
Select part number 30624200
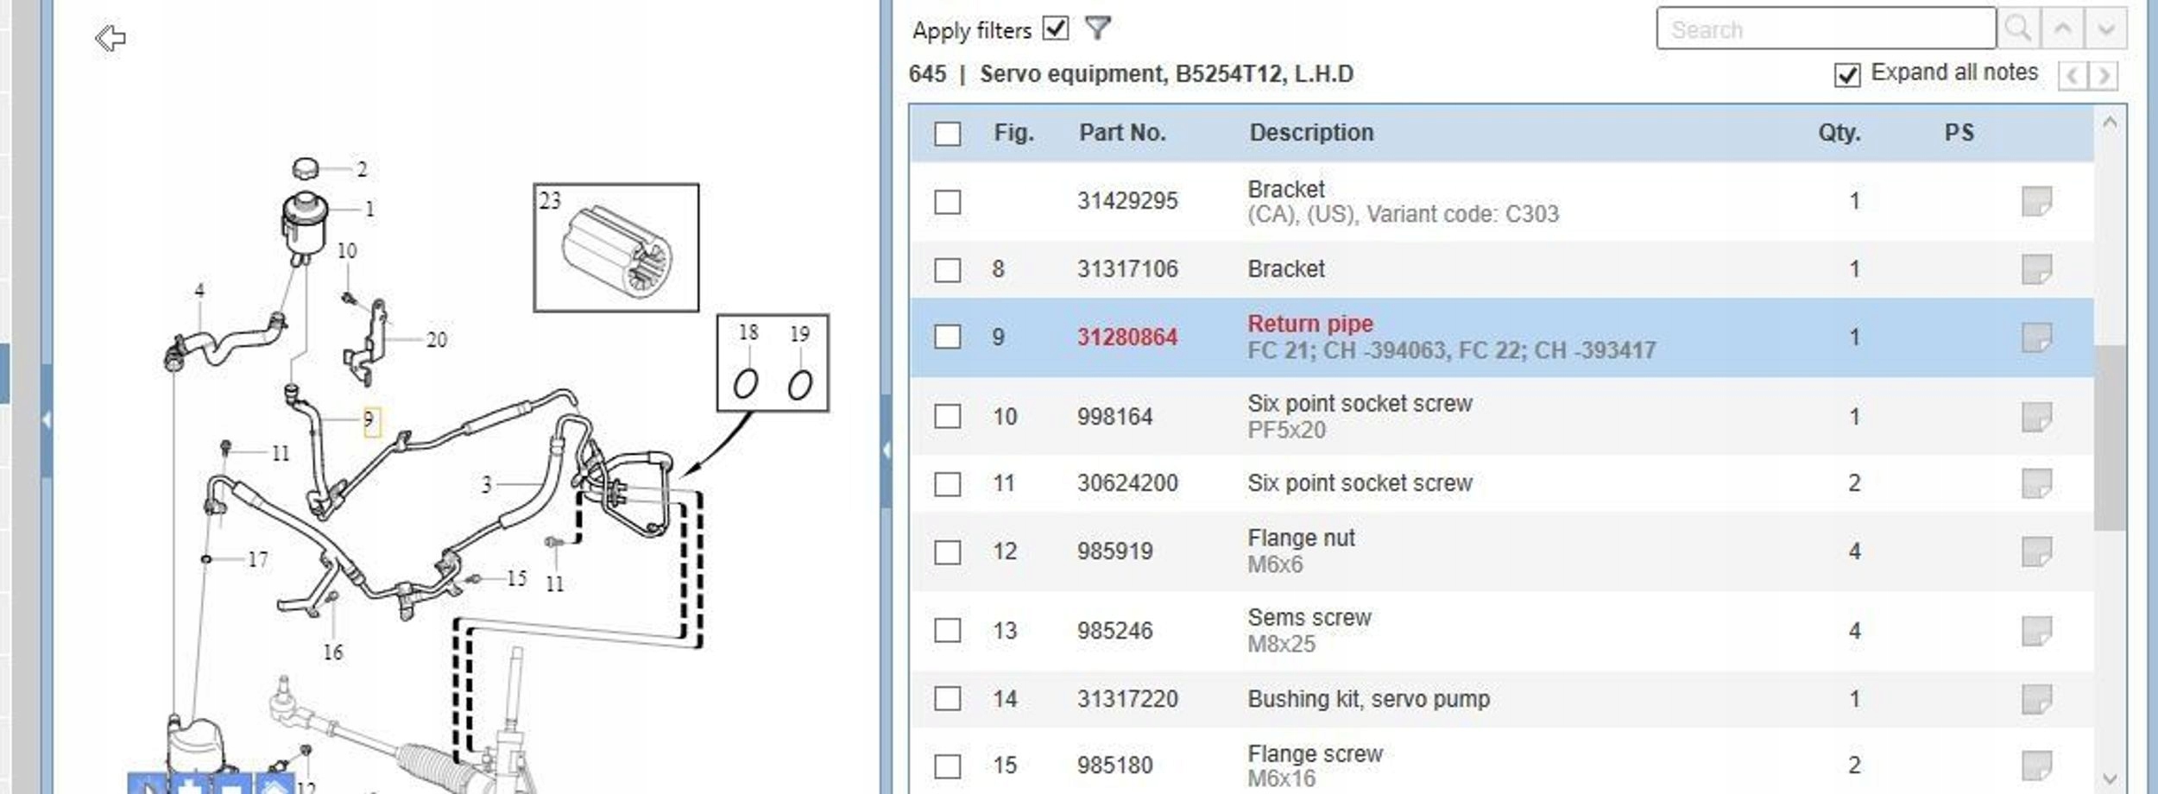pyautogui.click(x=1126, y=483)
